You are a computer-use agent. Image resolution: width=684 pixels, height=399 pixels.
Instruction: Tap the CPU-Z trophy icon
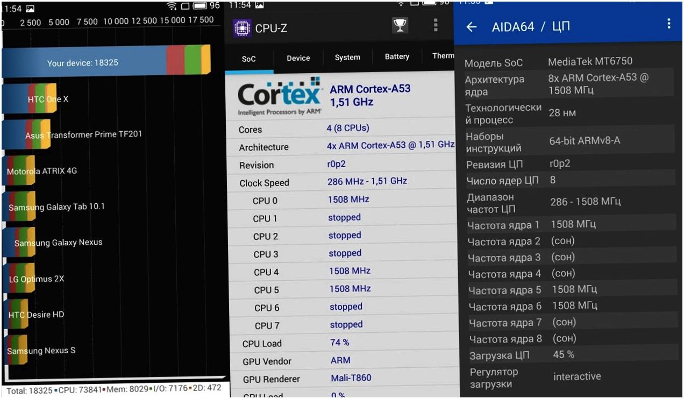(400, 25)
